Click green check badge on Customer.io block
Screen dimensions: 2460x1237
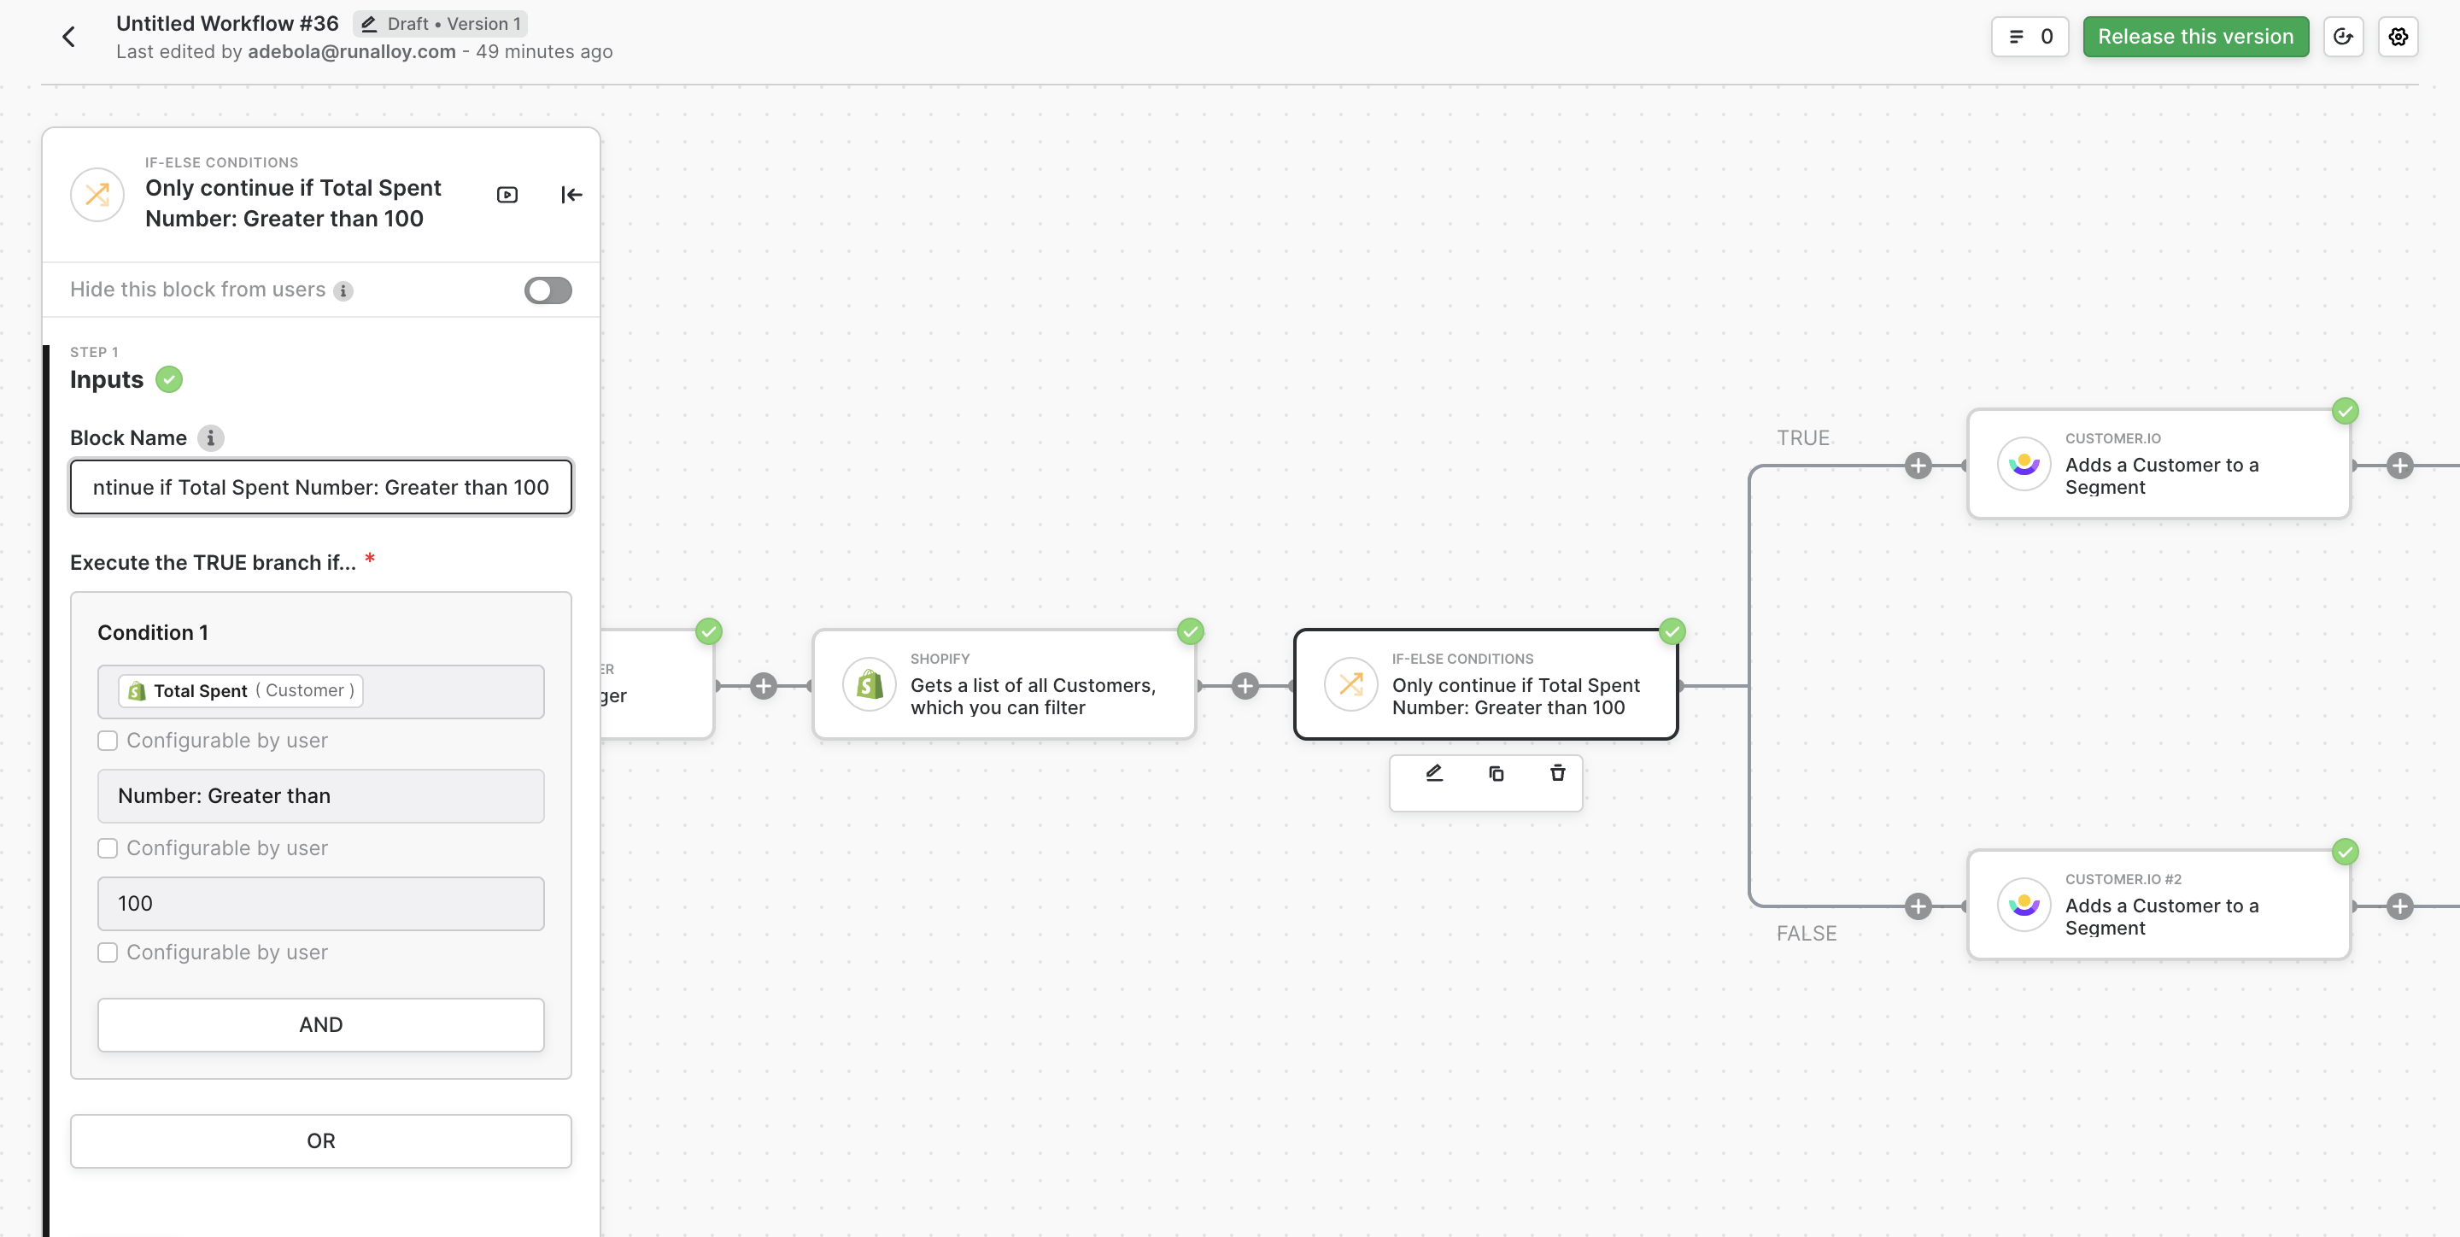click(x=2346, y=412)
